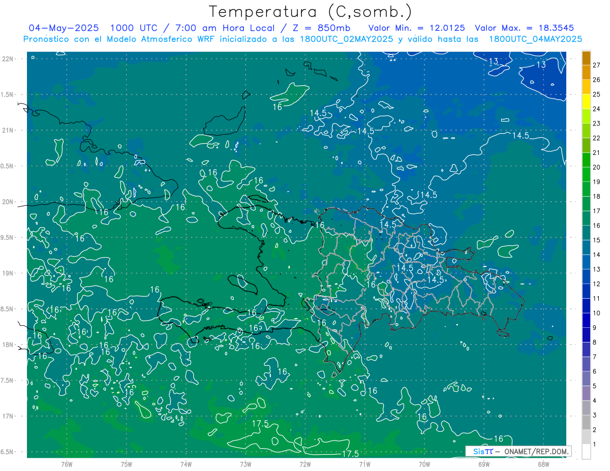
Task: Click the white swatch below legend value 1
Action: 586,452
